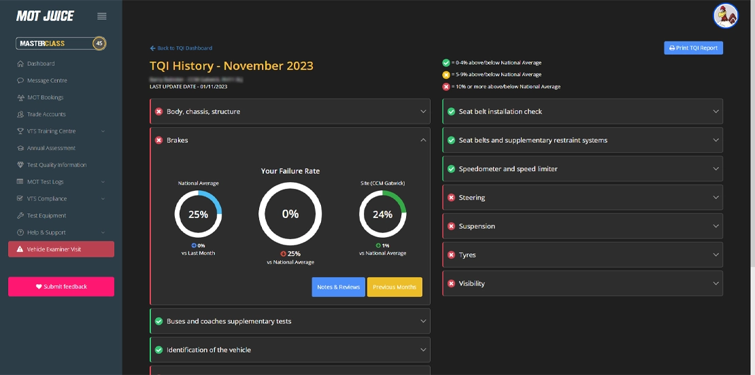Expand the Body, chassis, structure section

pyautogui.click(x=423, y=111)
